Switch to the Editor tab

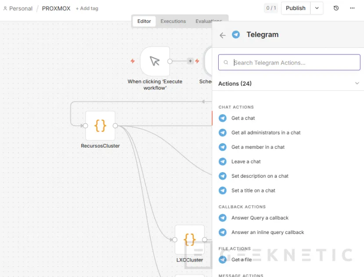click(x=144, y=21)
